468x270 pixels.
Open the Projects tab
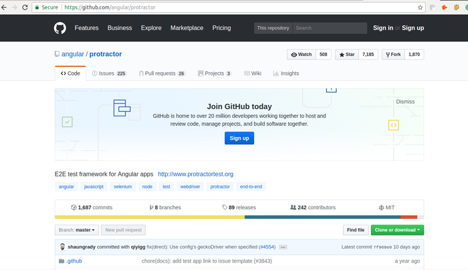pos(215,74)
